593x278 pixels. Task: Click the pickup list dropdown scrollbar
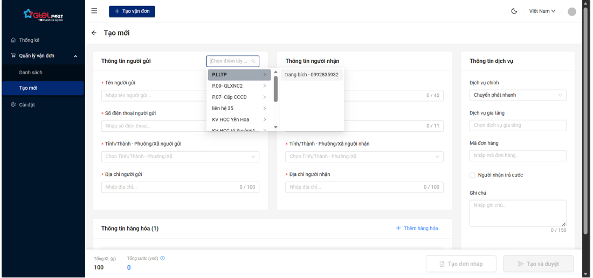click(x=275, y=89)
